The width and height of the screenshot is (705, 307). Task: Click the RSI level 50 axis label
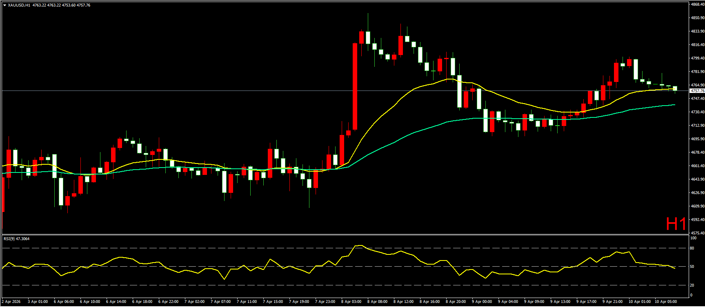pyautogui.click(x=692, y=267)
